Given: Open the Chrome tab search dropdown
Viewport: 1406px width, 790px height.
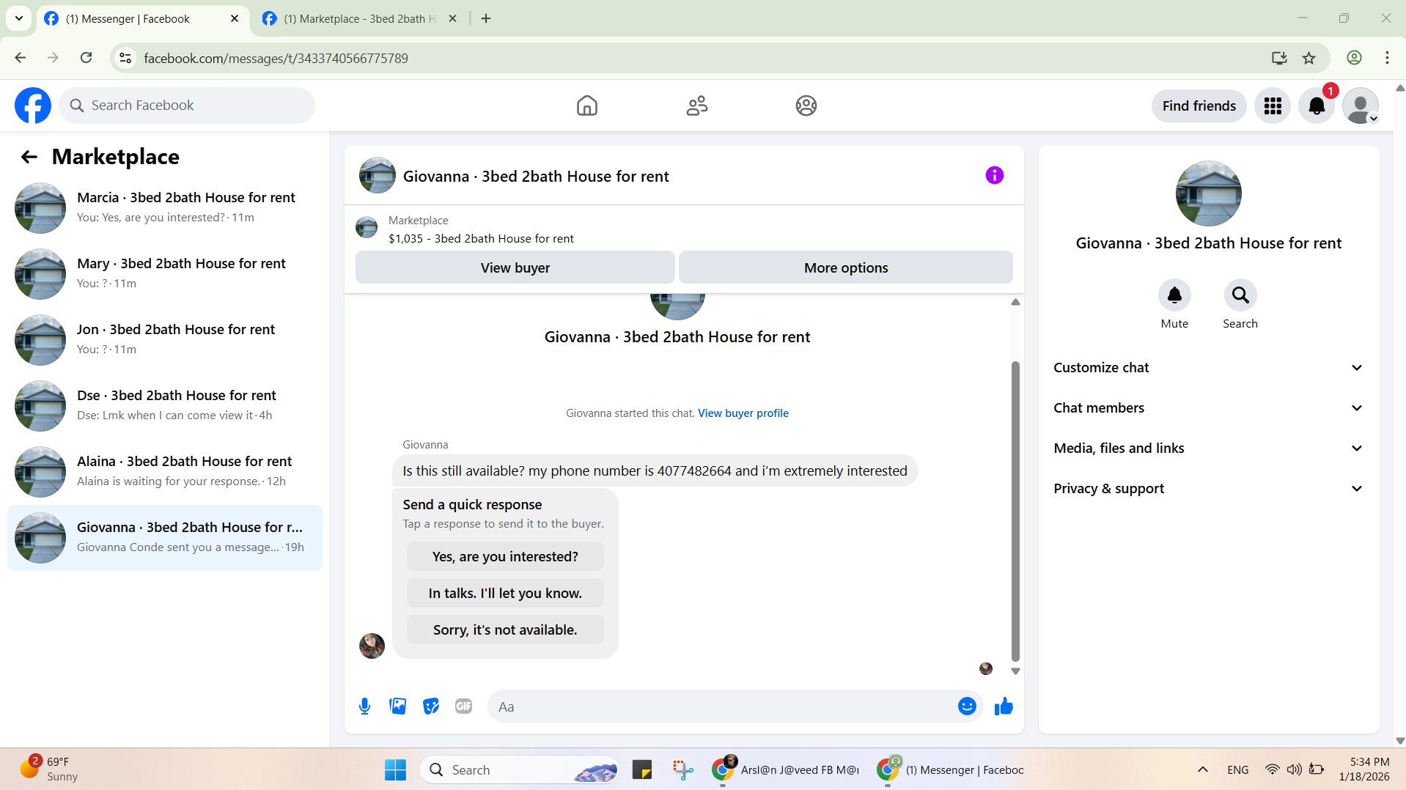Looking at the screenshot, I should pyautogui.click(x=19, y=18).
